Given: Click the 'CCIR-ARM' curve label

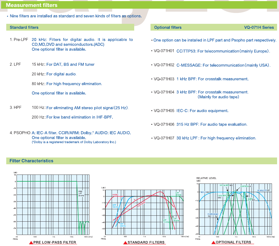Looking at the screenshot, I should 141,204.
